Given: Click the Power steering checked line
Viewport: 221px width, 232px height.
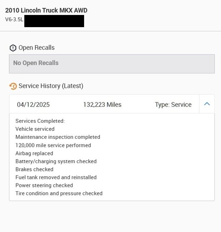Looking at the screenshot, I should [x=44, y=185].
